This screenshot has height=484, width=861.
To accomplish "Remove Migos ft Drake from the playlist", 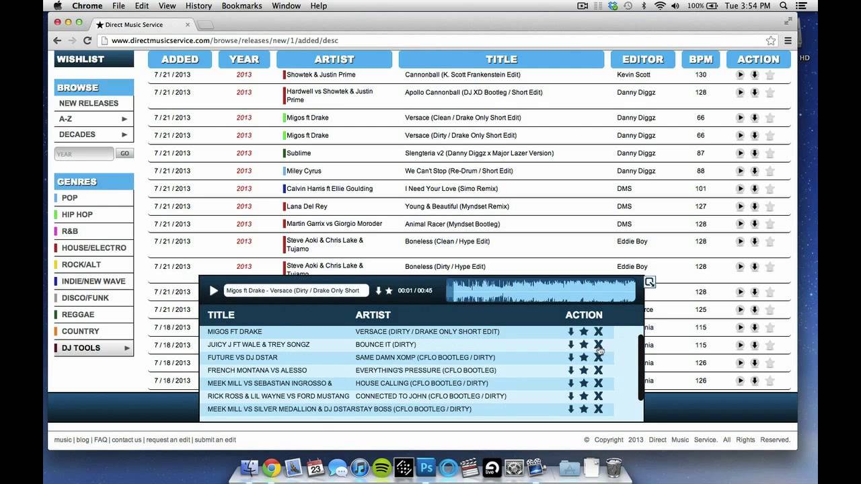I will pos(598,331).
